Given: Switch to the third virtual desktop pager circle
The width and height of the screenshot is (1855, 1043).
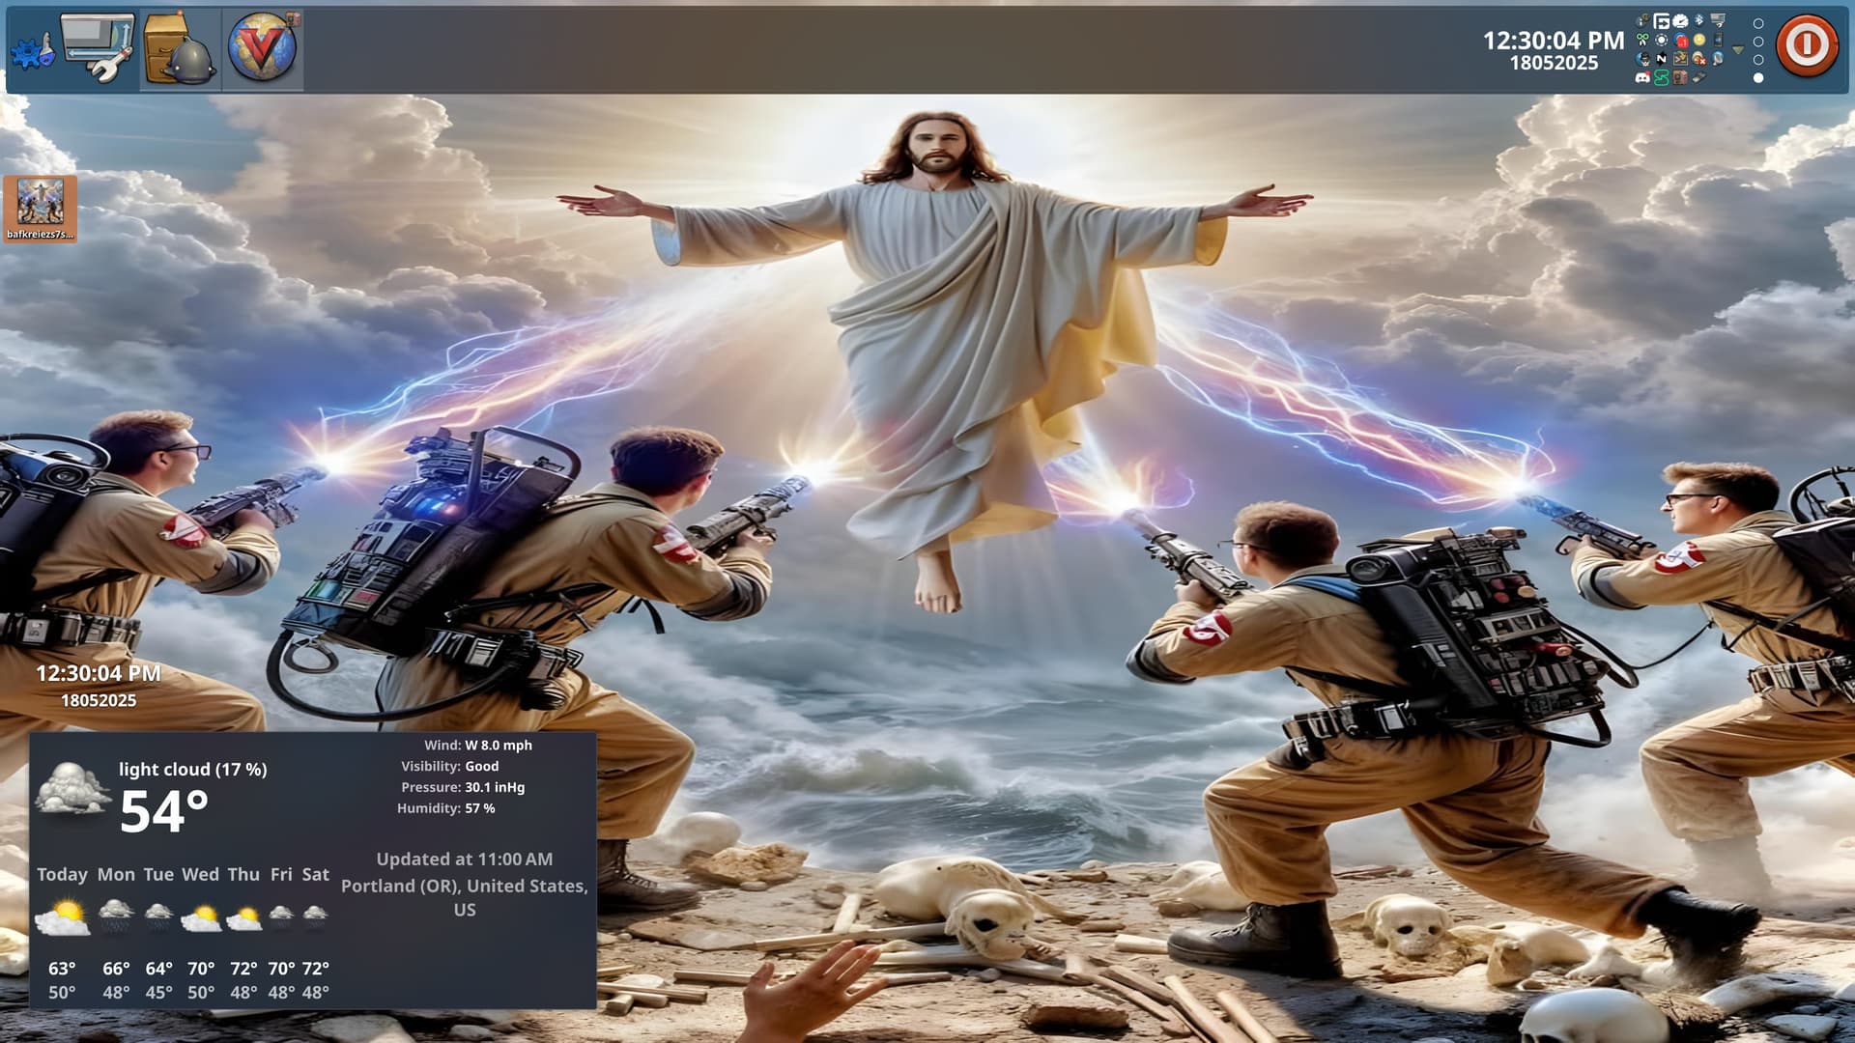Looking at the screenshot, I should point(1758,60).
